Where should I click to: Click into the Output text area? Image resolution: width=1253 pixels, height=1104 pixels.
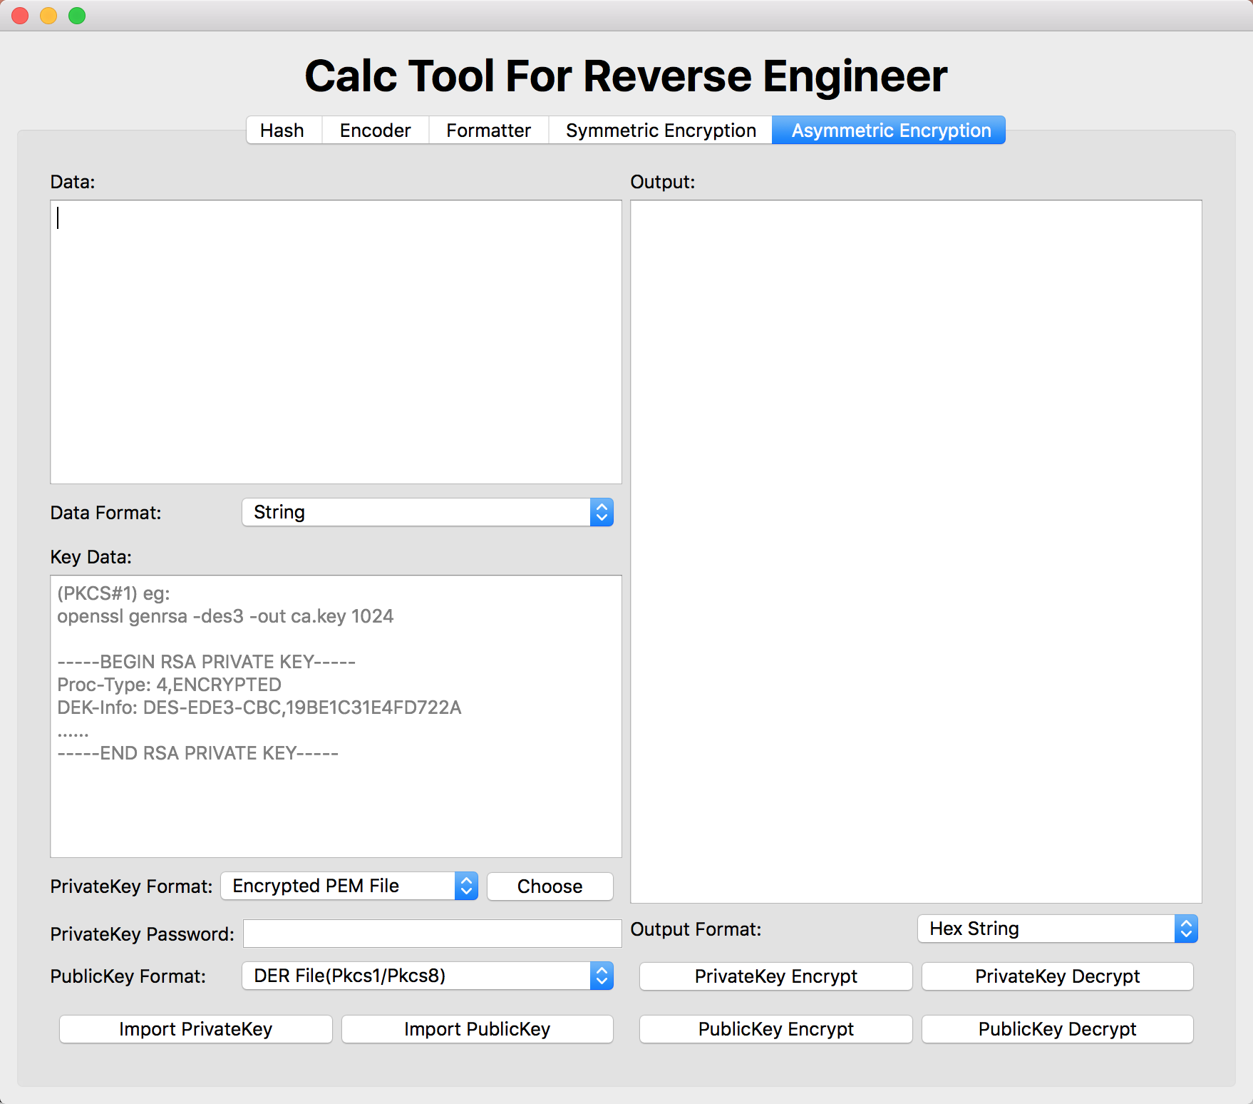coord(916,551)
